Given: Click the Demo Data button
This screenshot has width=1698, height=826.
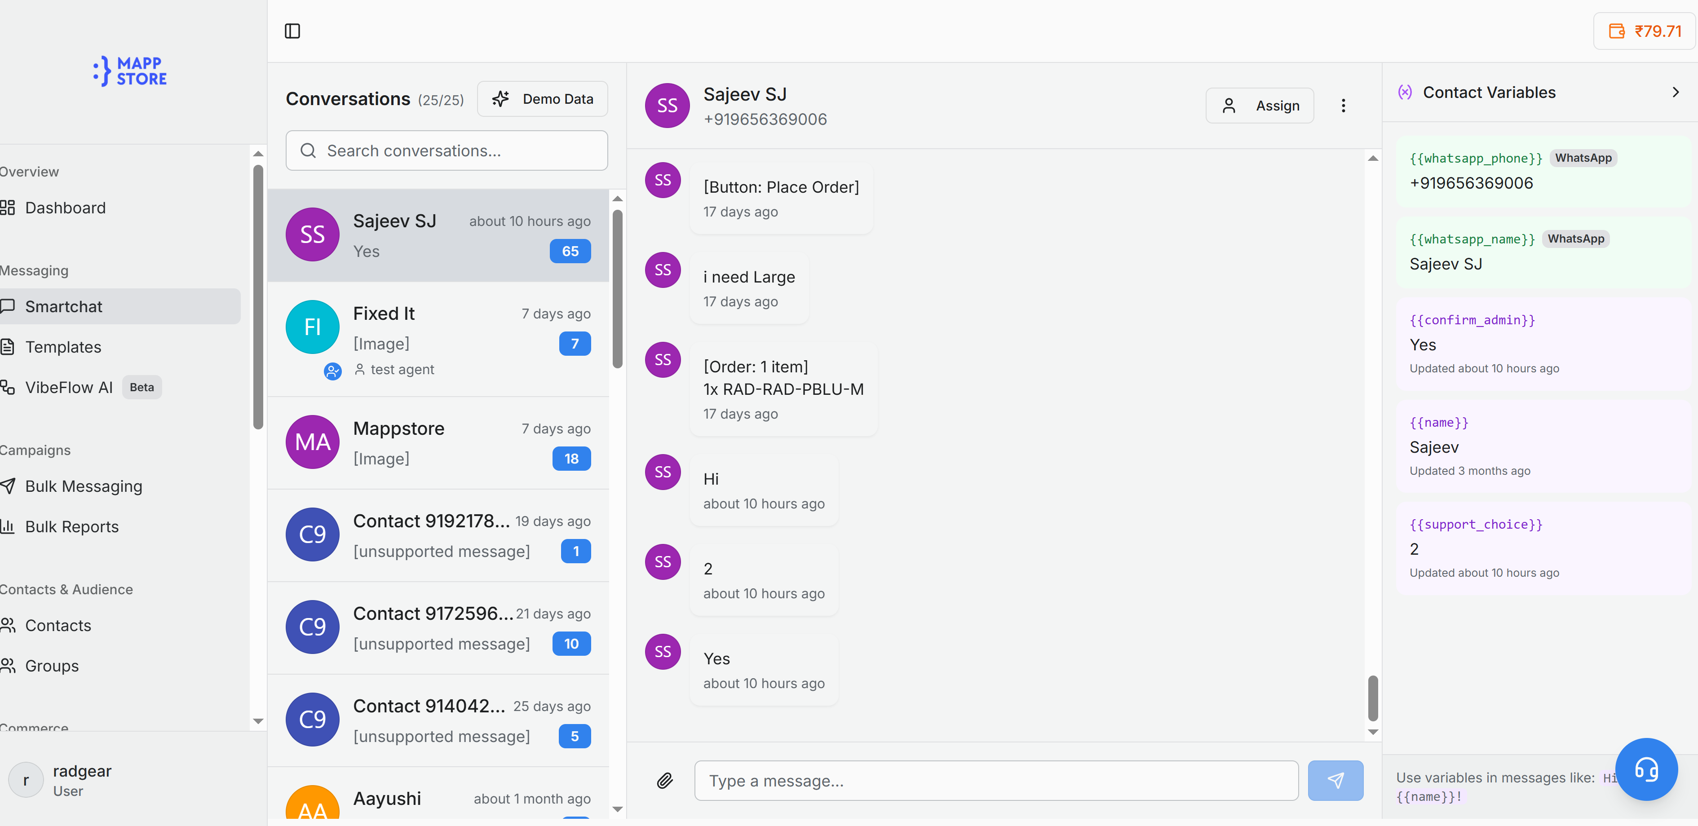Looking at the screenshot, I should 543,98.
